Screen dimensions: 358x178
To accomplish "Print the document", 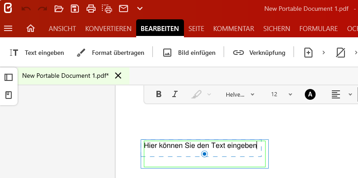I will (x=91, y=9).
